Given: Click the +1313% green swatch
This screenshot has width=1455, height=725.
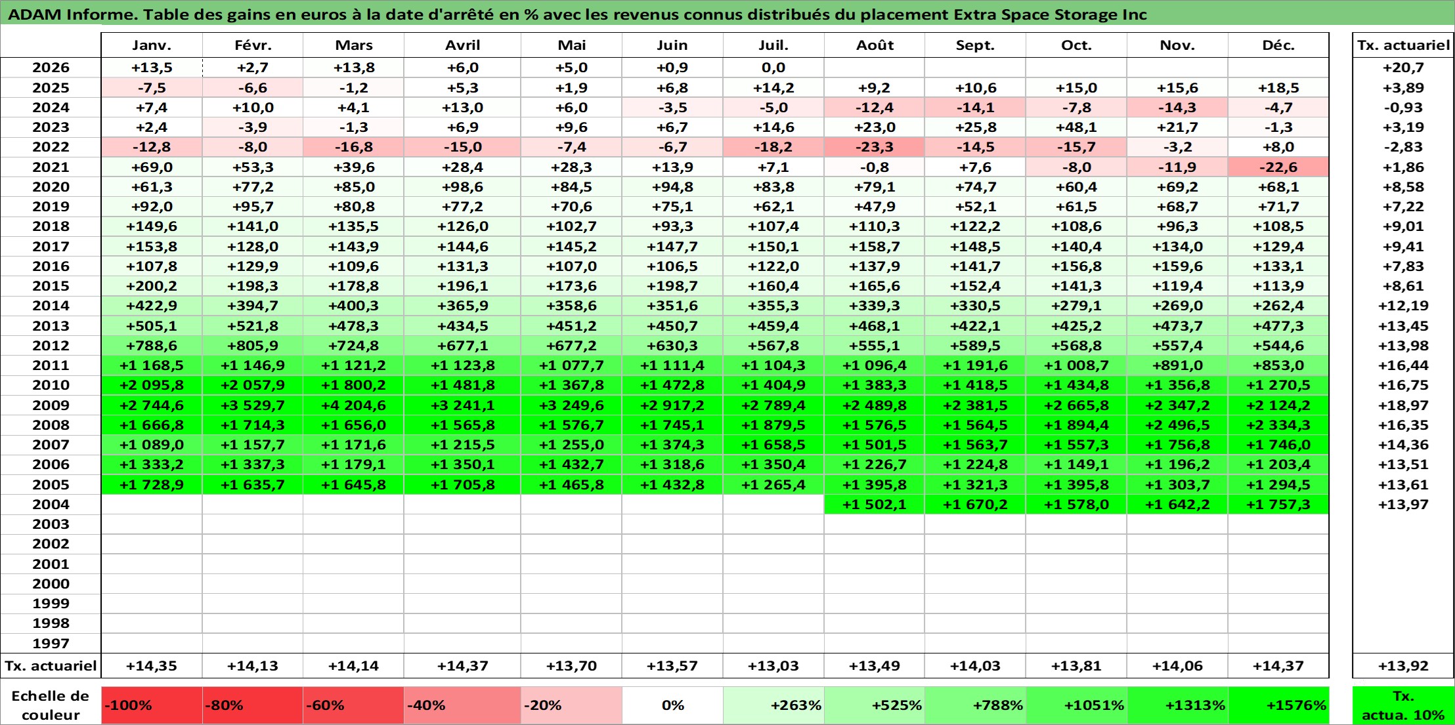Looking at the screenshot, I should (x=1178, y=705).
